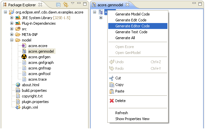Click the model folder icon
The height and width of the screenshot is (129, 207).
18,40
